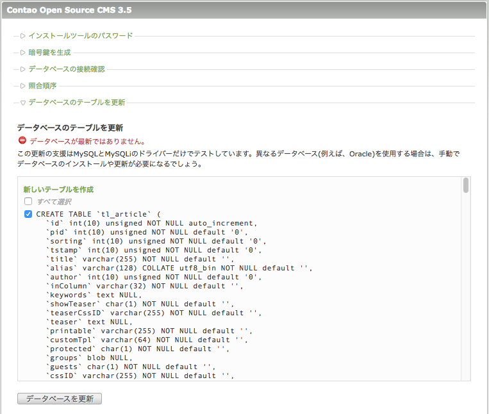
Task: Expand the データベースの接続確認 section triangle
Action: click(x=22, y=69)
